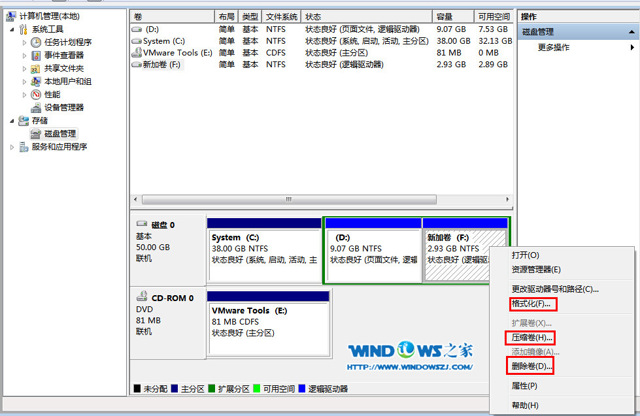Open 帮助(H) from the context menu
Image resolution: width=640 pixels, height=416 pixels.
click(x=525, y=406)
